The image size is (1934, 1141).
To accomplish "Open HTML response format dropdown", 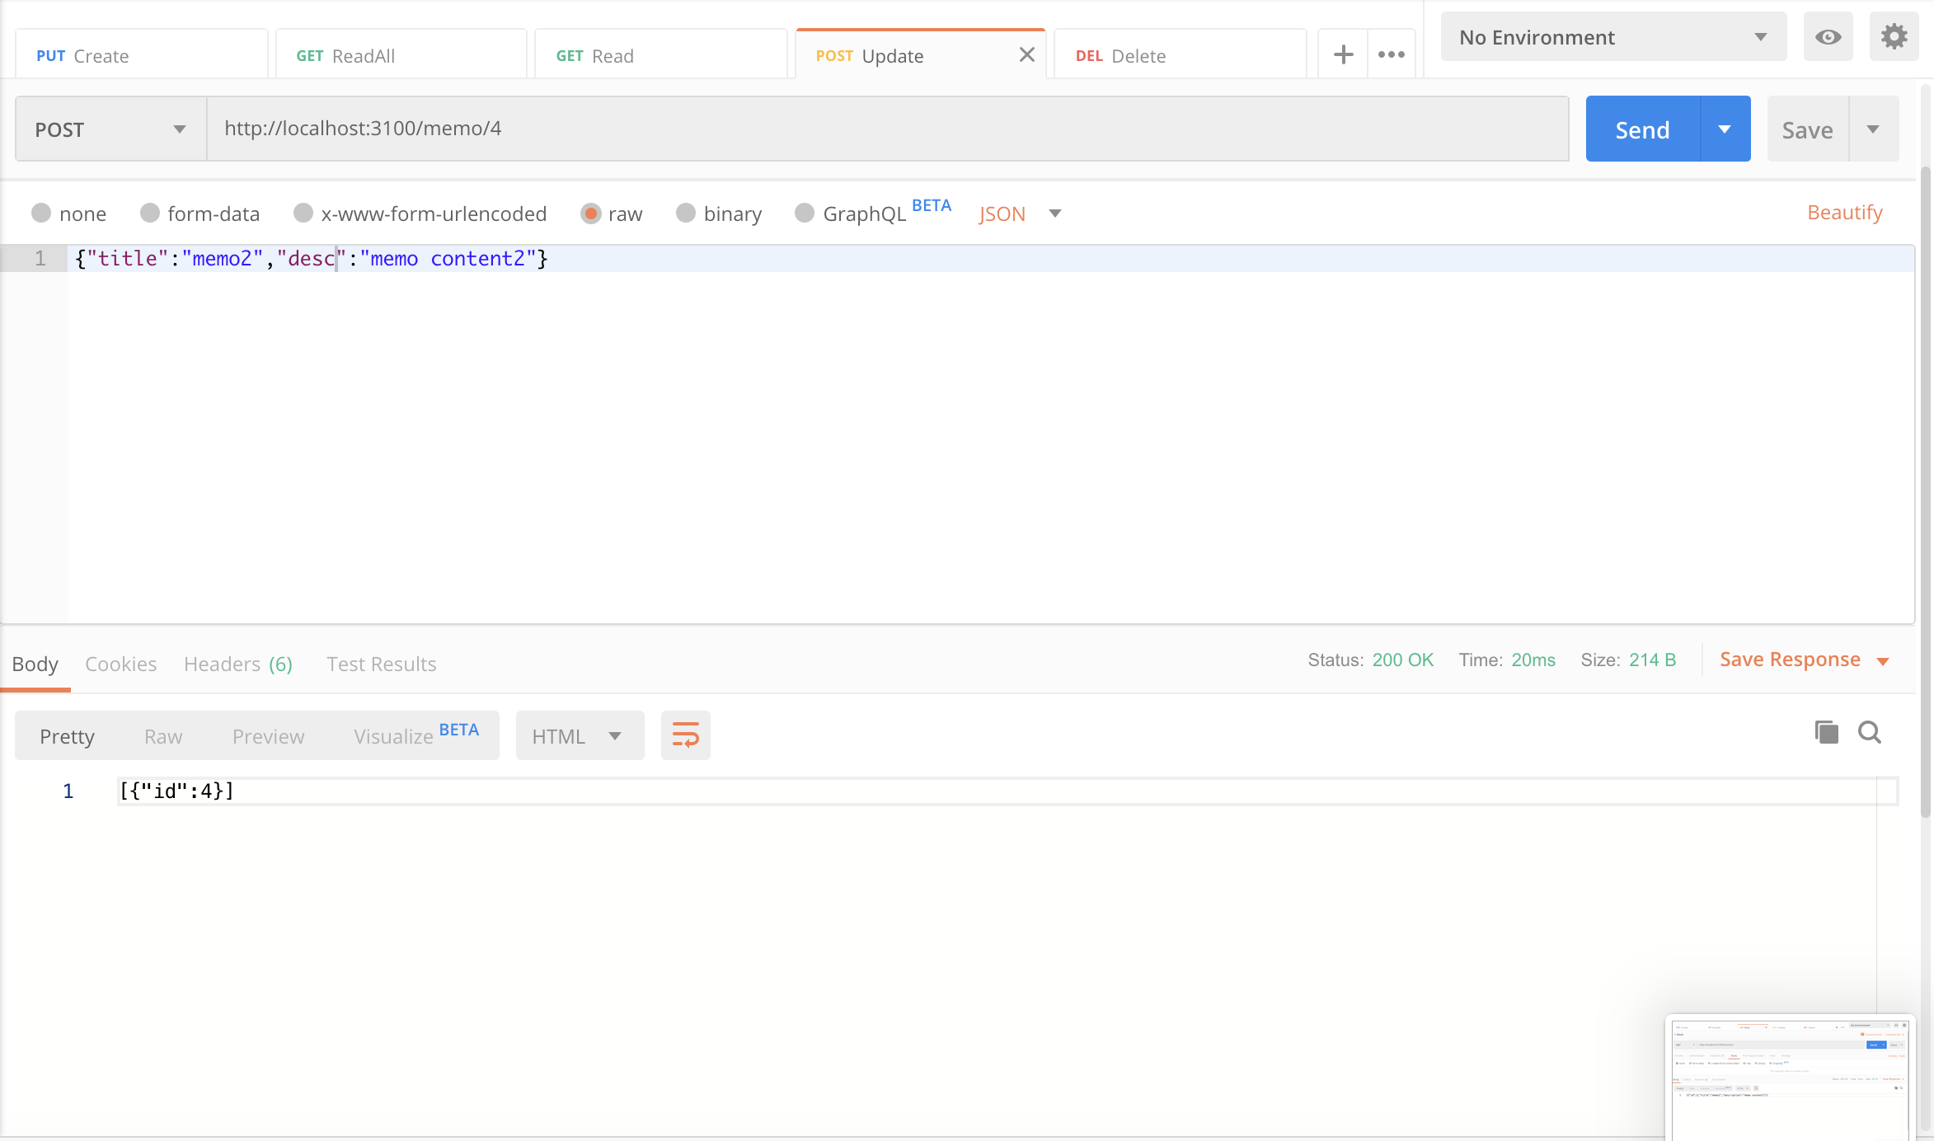I will tap(579, 736).
